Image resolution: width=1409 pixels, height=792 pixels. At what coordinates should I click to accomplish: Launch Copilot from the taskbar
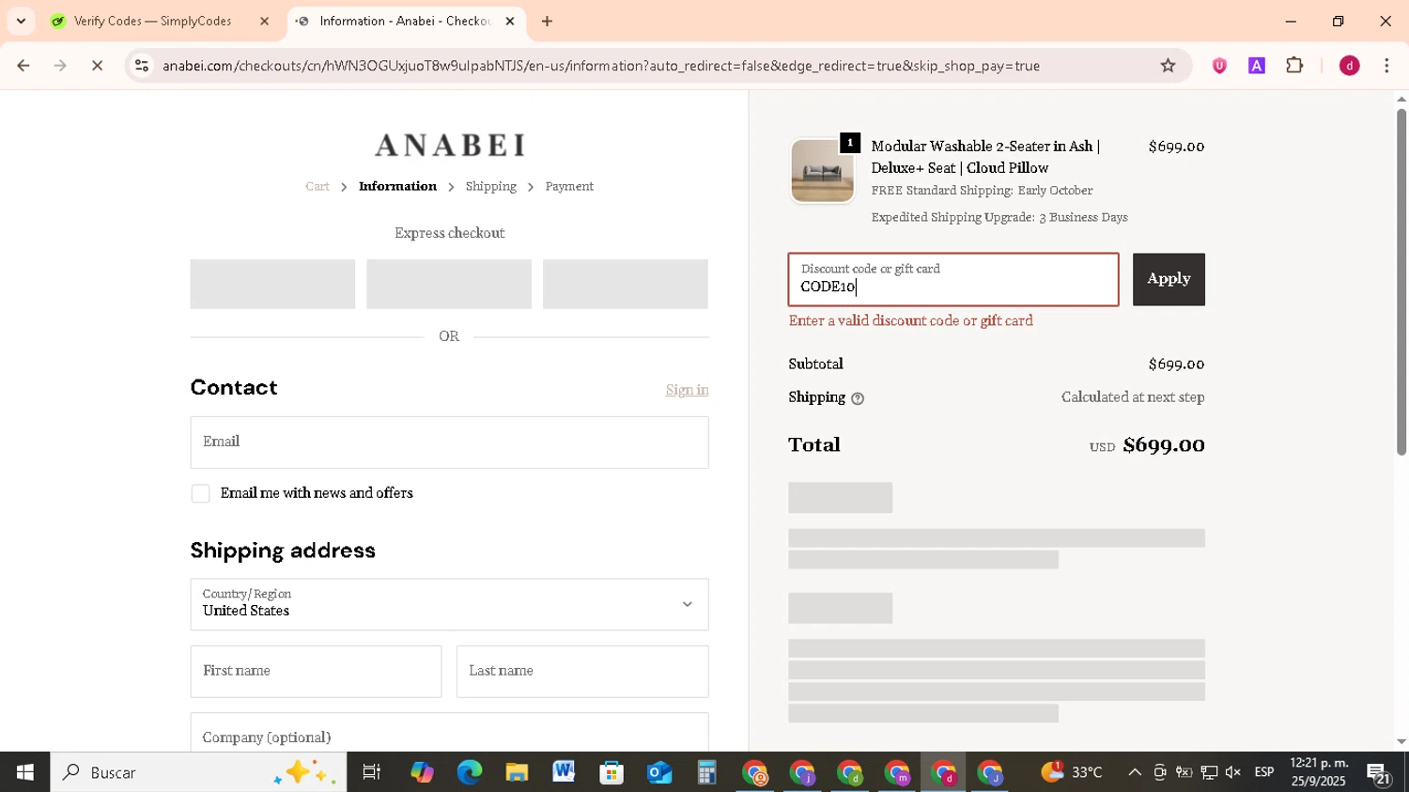coord(422,772)
